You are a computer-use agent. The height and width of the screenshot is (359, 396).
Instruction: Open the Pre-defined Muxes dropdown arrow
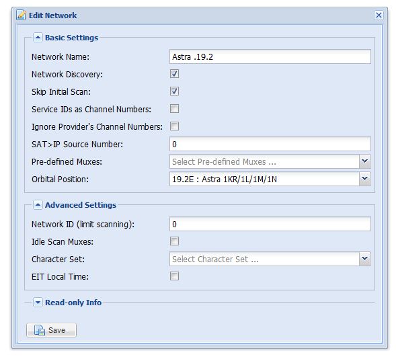coord(364,161)
